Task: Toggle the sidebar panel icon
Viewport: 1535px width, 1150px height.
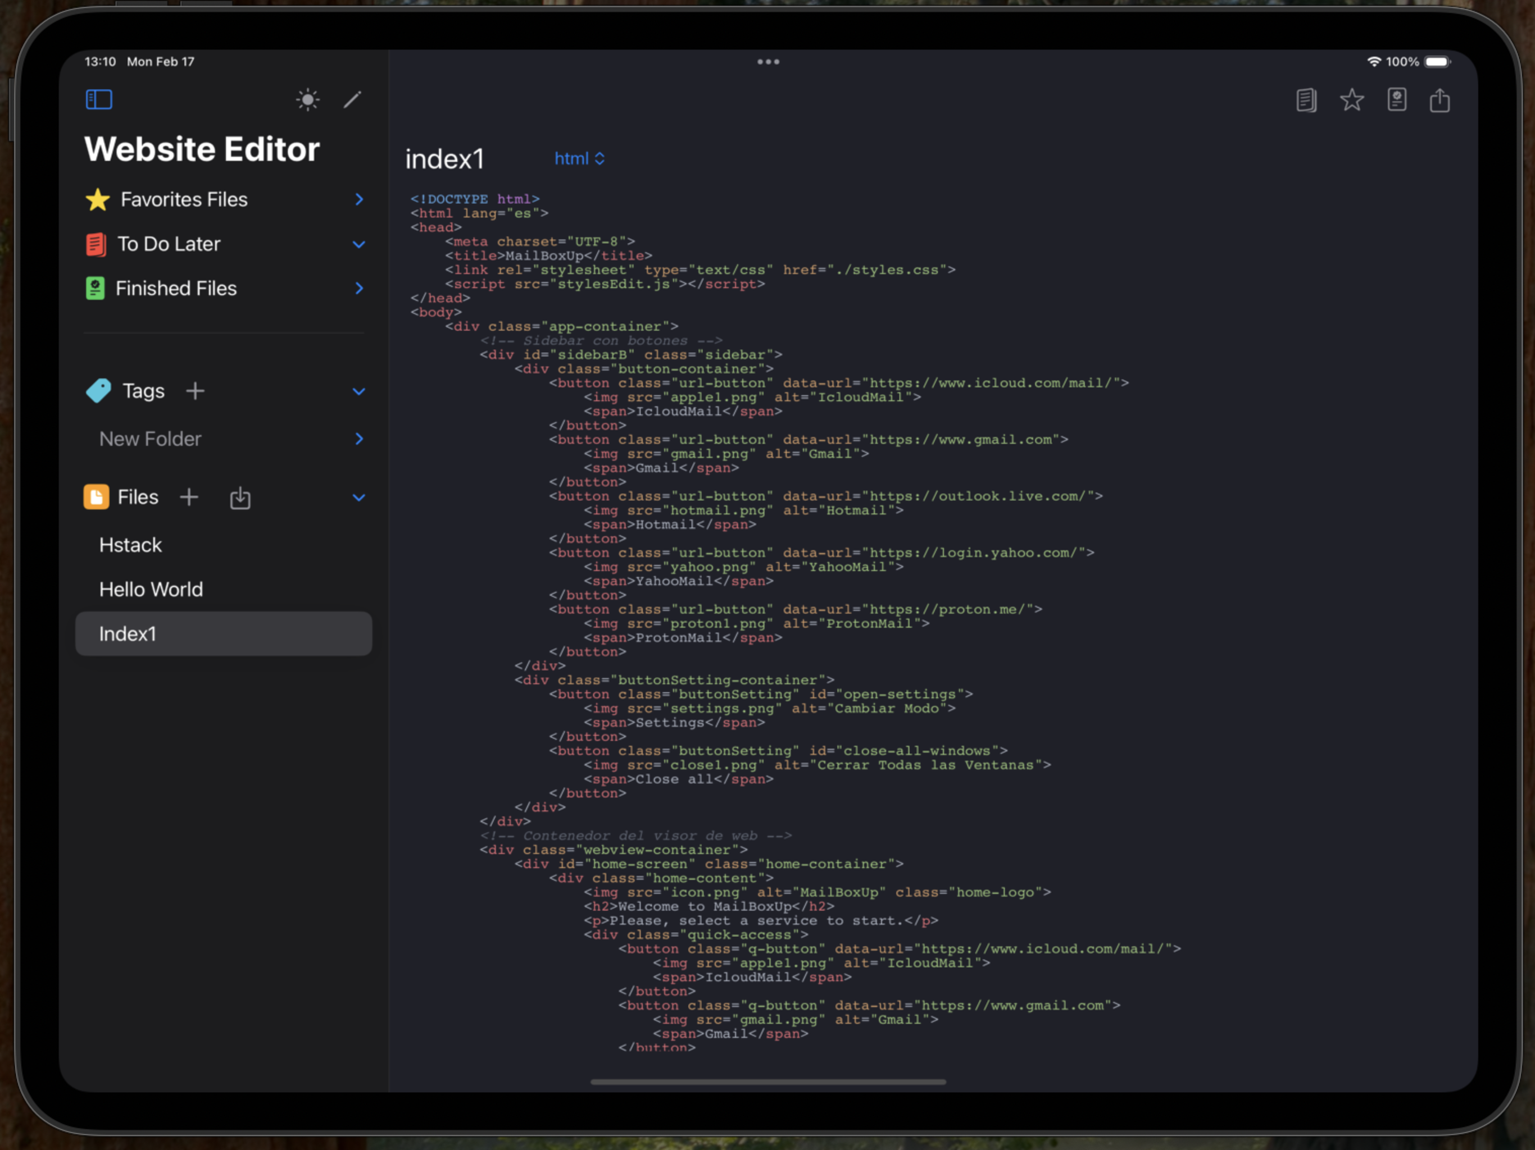Action: point(98,100)
